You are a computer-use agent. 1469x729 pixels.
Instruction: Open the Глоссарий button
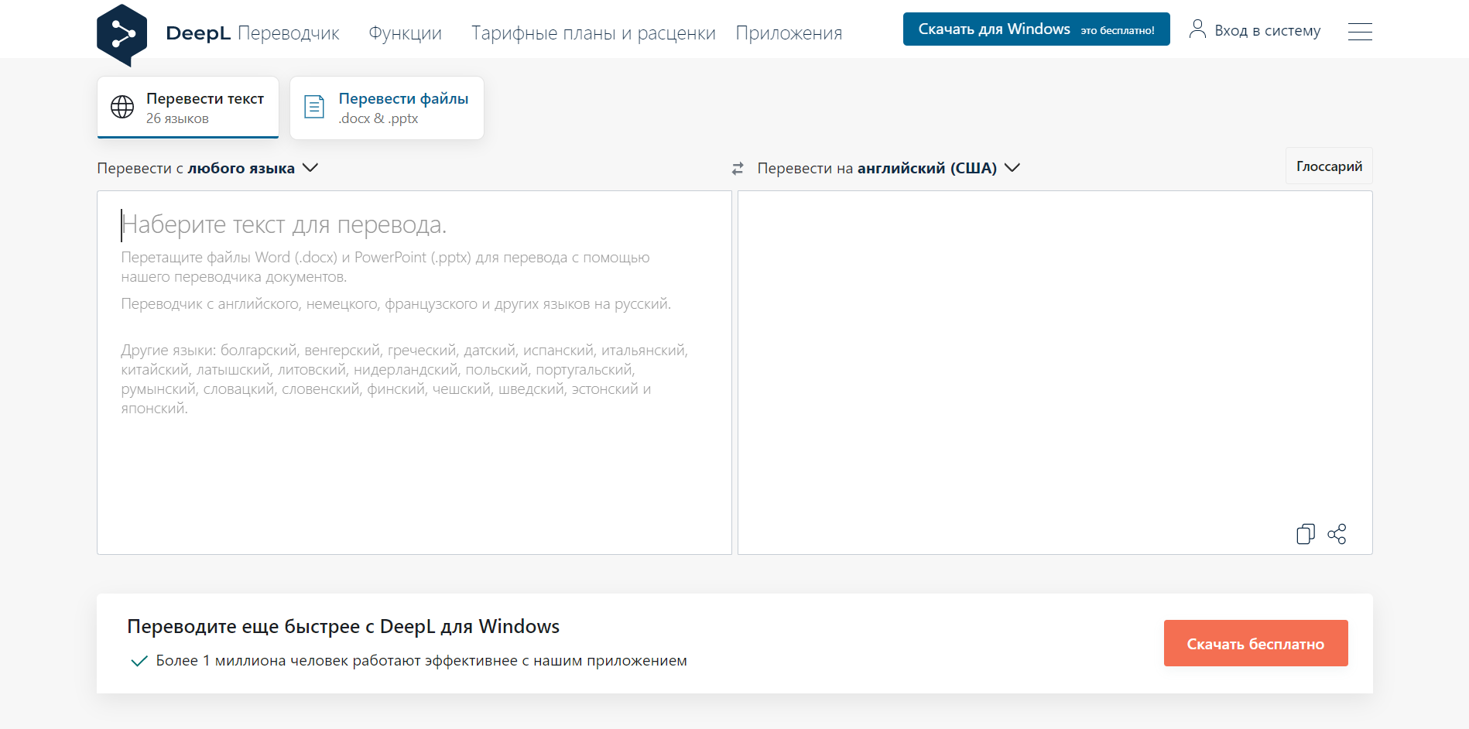(x=1328, y=166)
